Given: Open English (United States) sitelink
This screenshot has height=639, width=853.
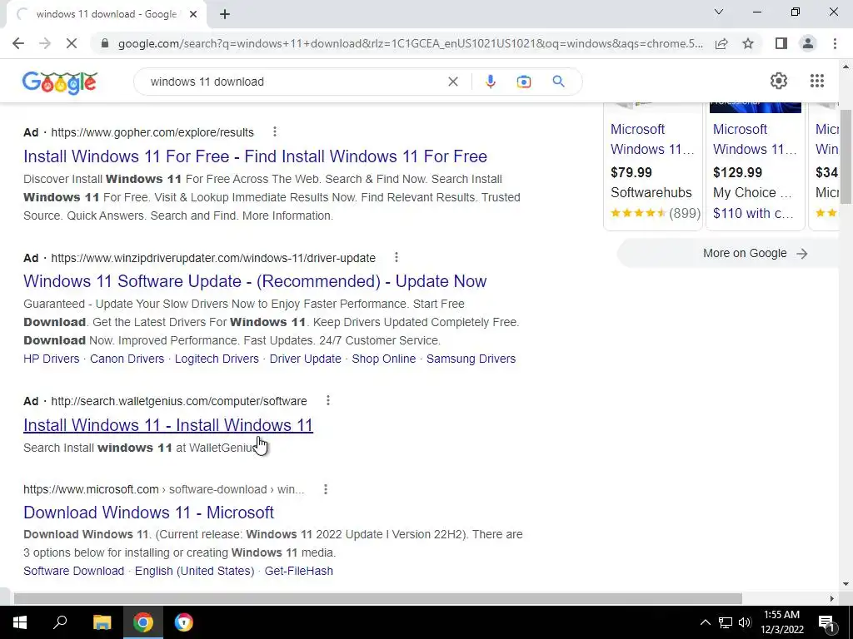Looking at the screenshot, I should 194,571.
